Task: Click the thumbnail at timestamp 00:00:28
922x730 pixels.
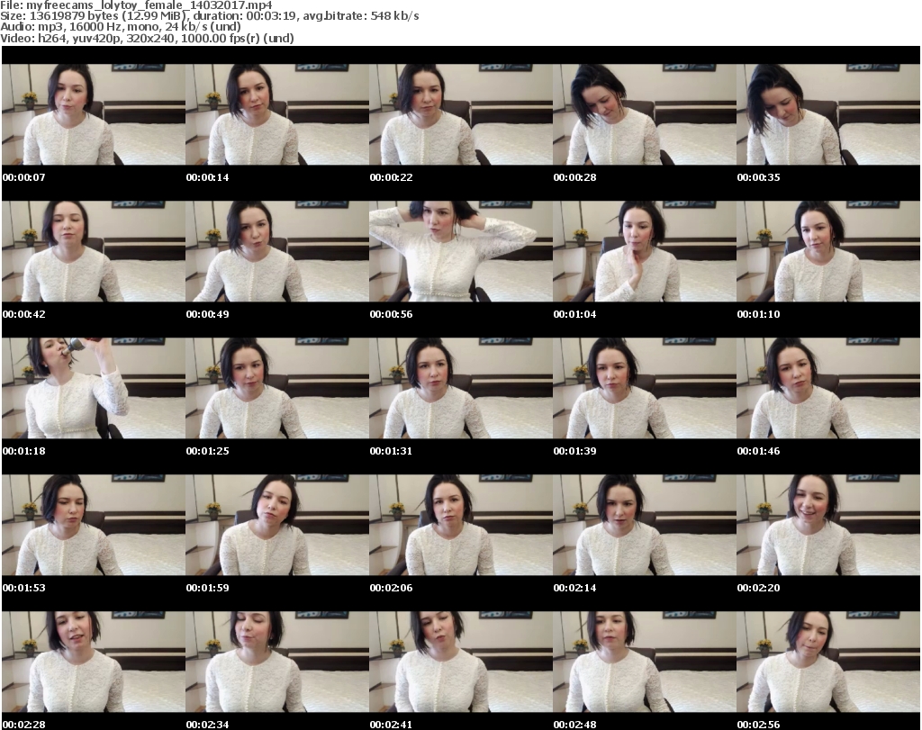Action: [645, 114]
